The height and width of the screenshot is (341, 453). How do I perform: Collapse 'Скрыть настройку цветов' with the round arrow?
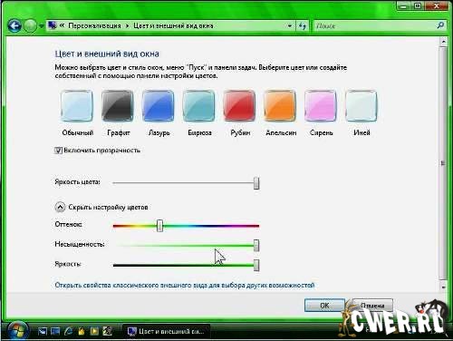click(x=60, y=207)
